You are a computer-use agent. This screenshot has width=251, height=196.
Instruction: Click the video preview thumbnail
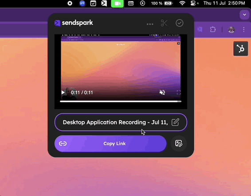[121, 71]
